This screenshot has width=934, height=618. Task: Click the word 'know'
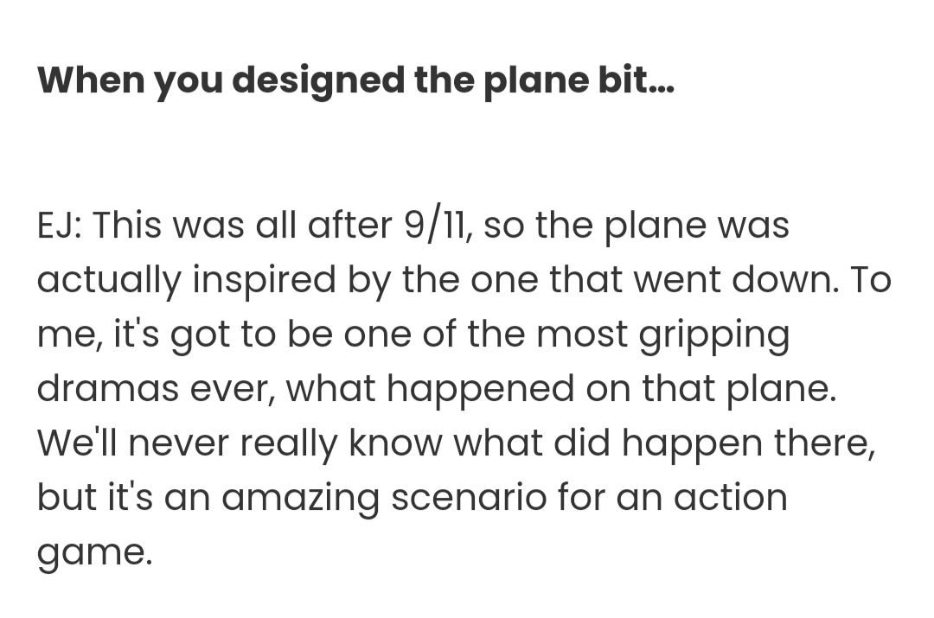point(395,443)
